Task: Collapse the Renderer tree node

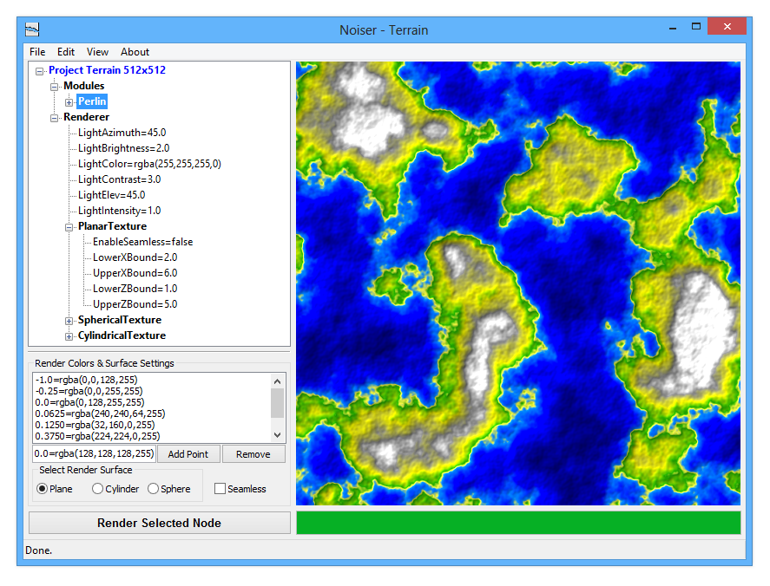Action: click(55, 118)
